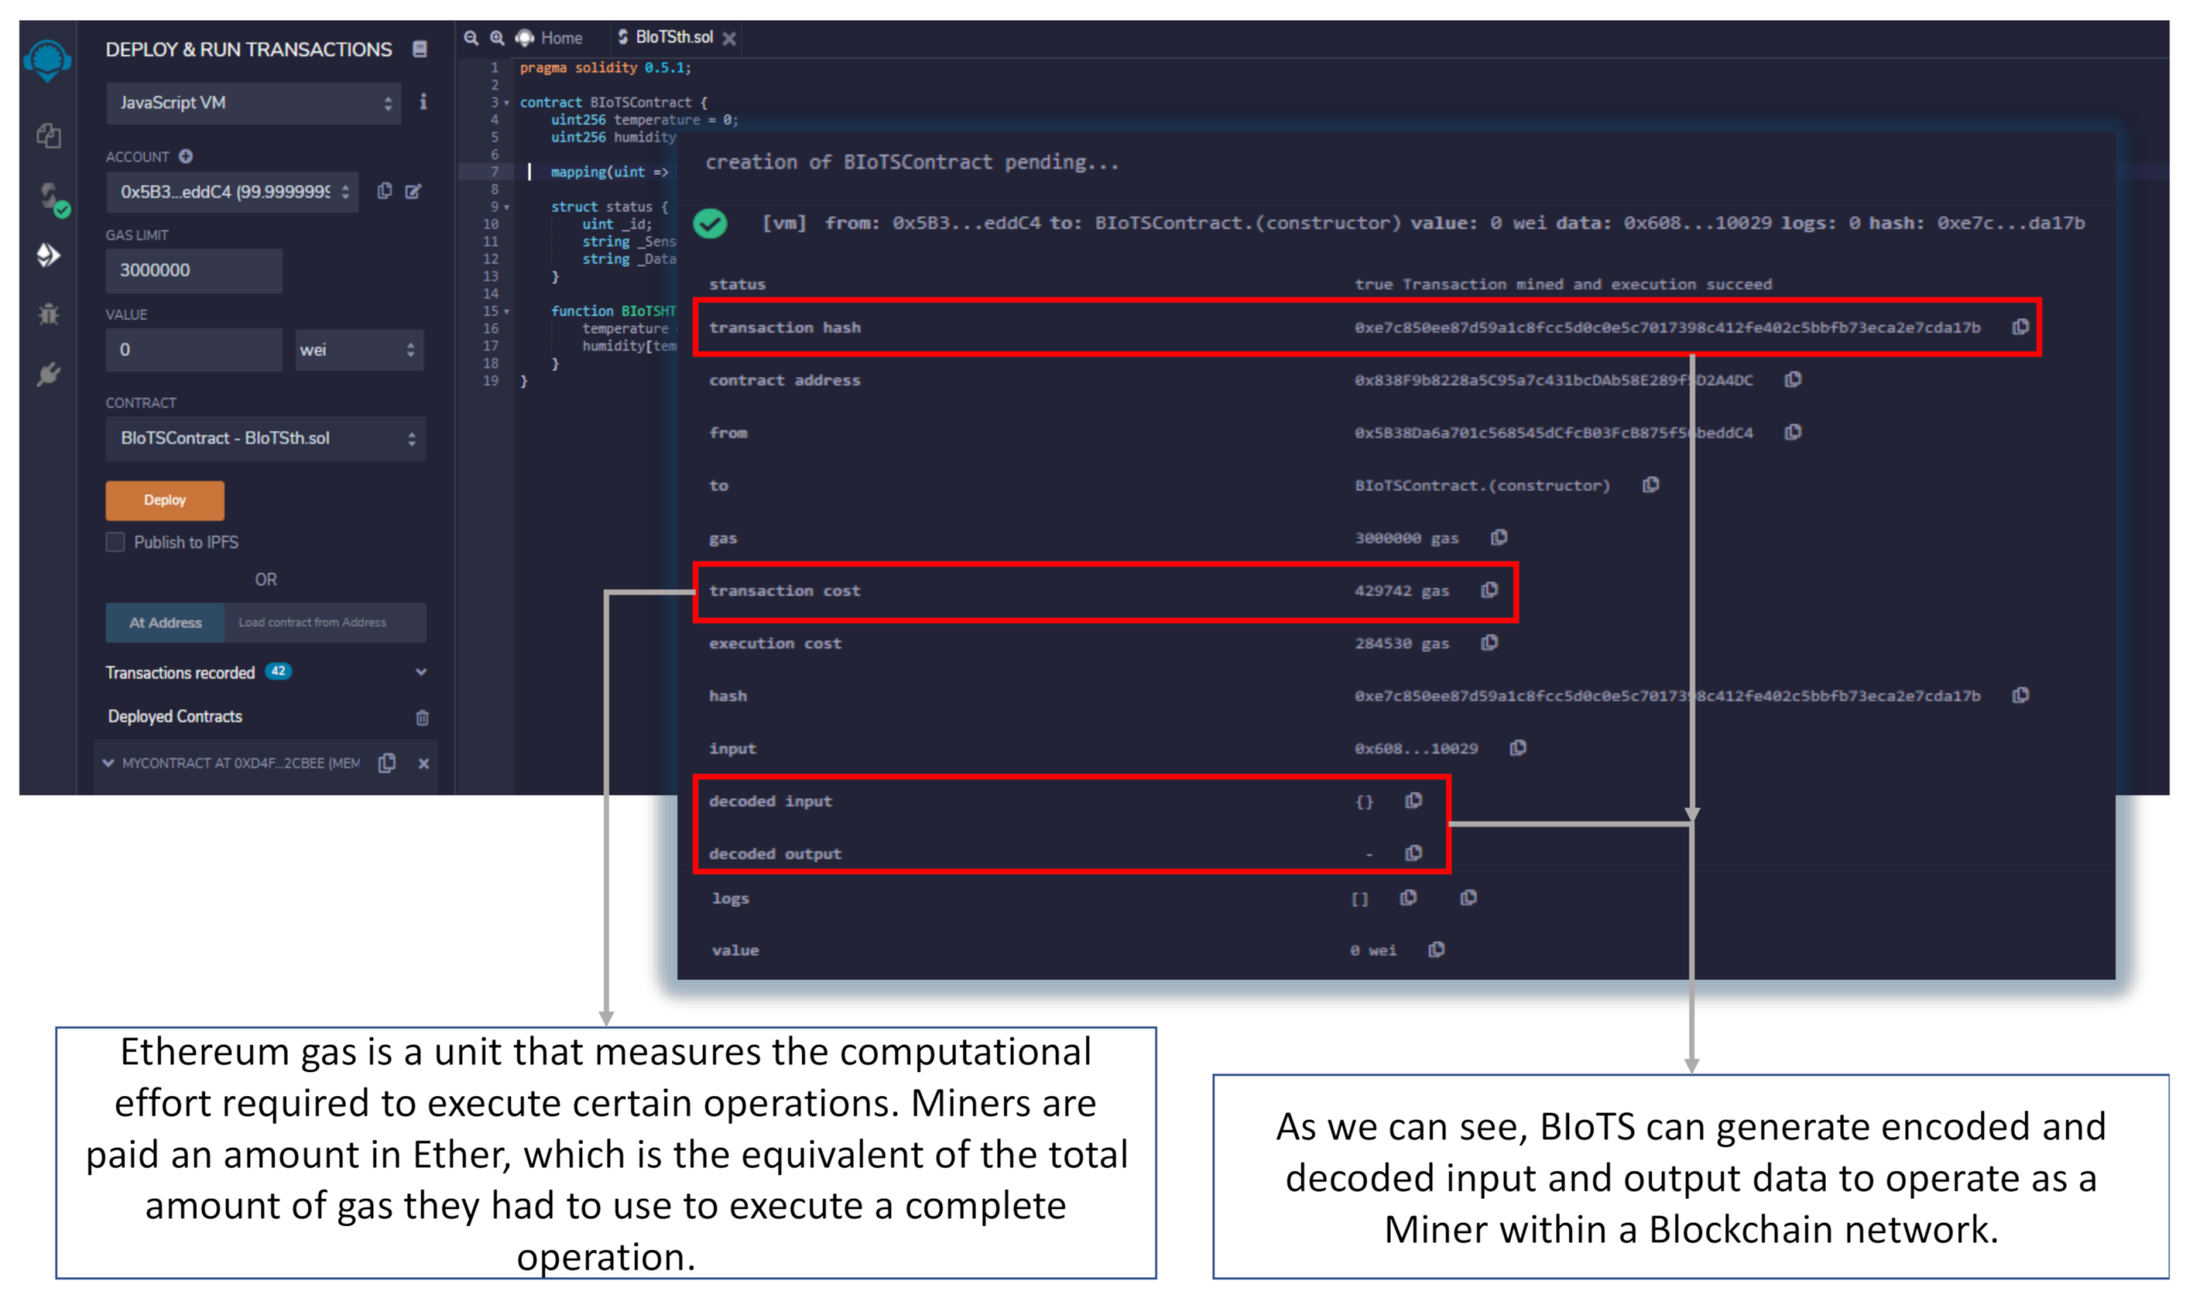Open the BIoTSContract contract selector
Image resolution: width=2193 pixels, height=1298 pixels.
[x=266, y=438]
